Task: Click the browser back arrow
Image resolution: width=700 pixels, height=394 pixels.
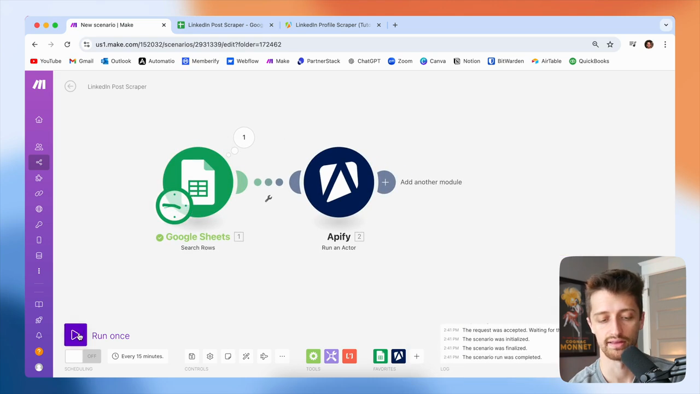Action: tap(35, 44)
